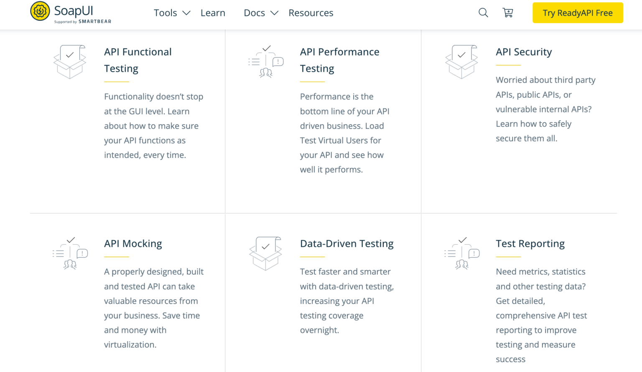This screenshot has width=642, height=372.
Task: Click the Try ReadyAPI Free button
Action: coord(577,13)
